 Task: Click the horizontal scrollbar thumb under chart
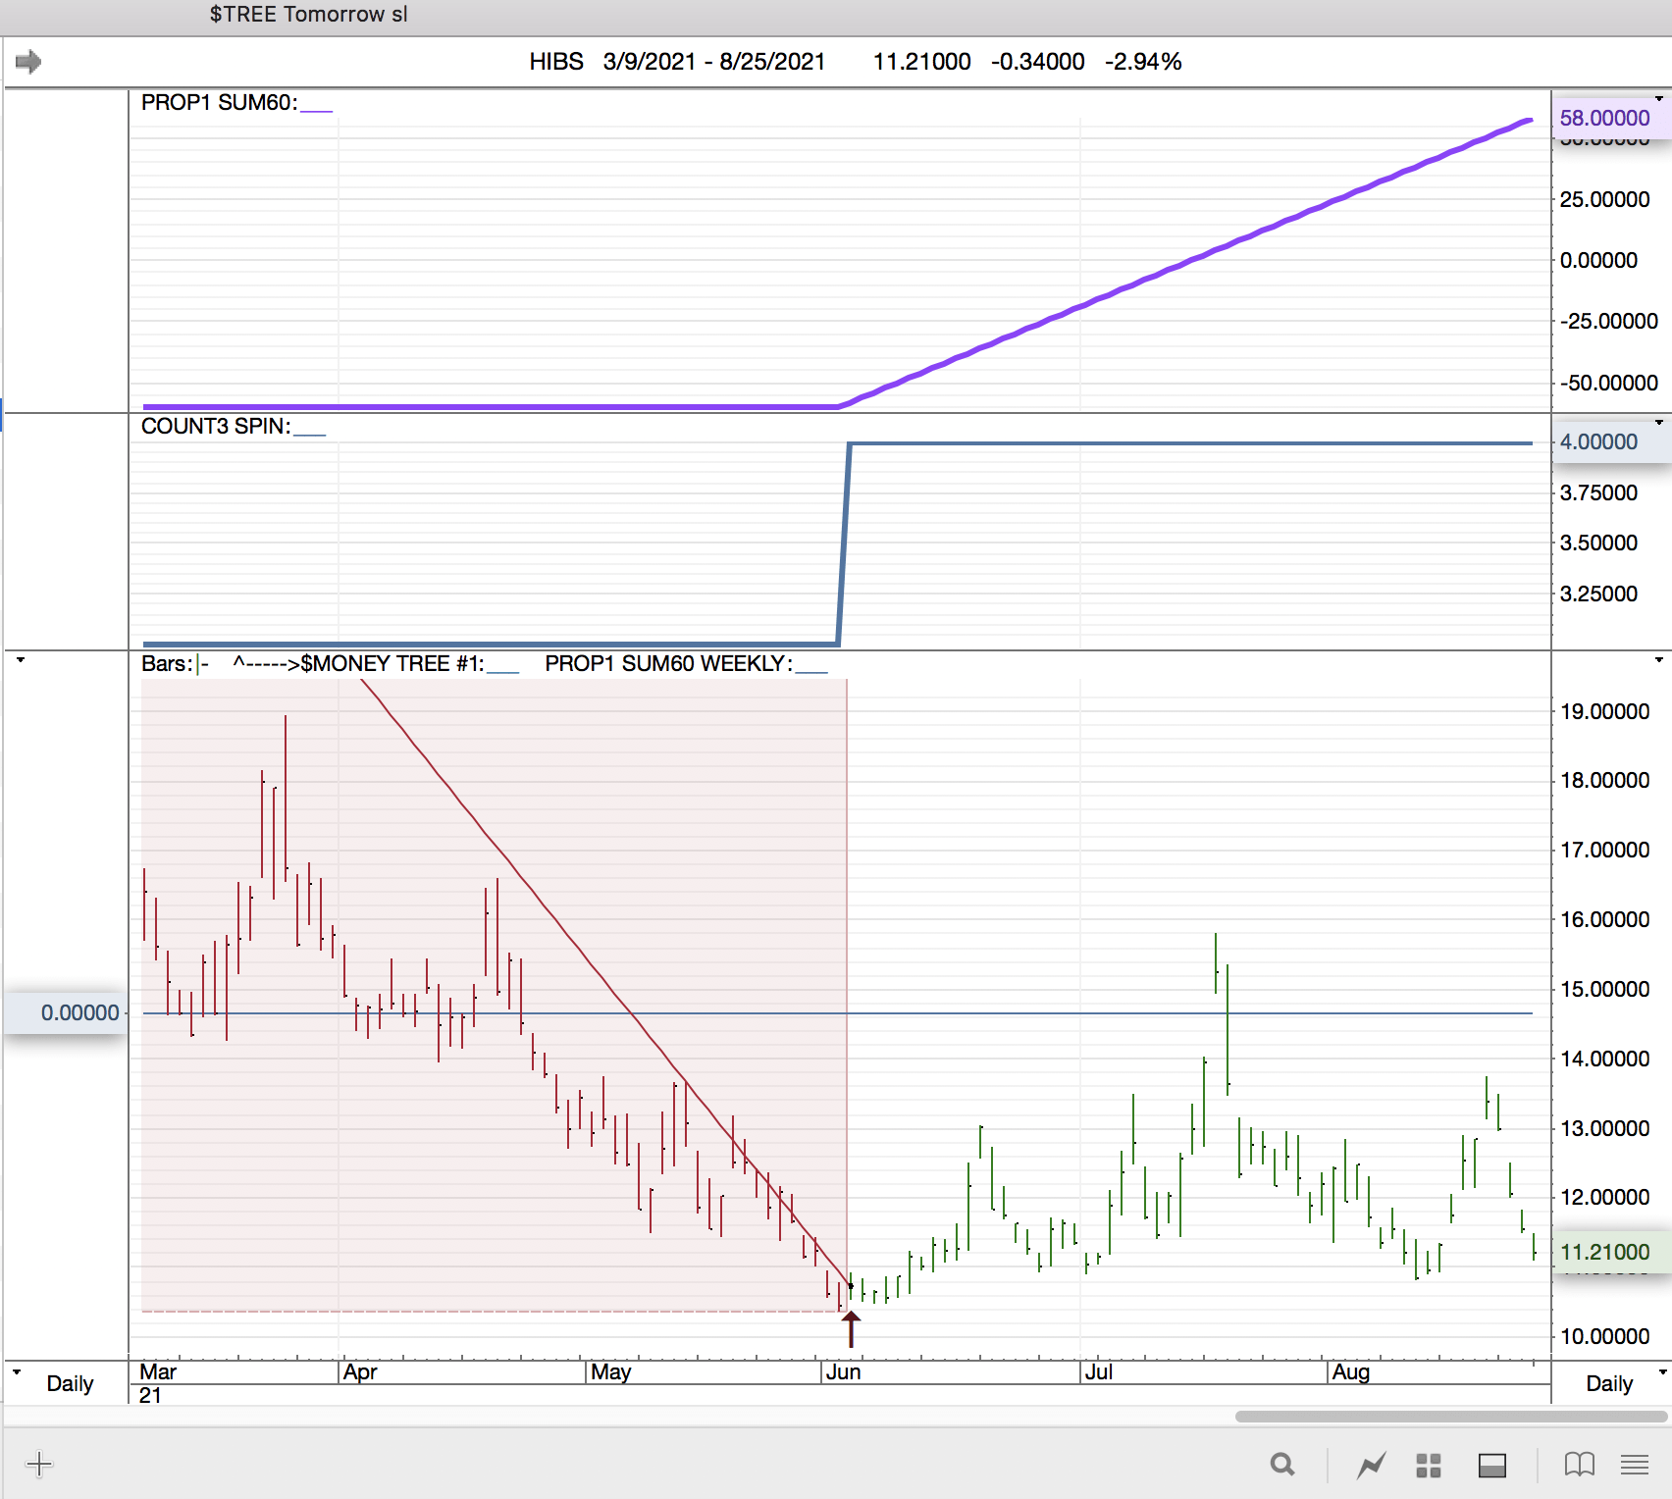pos(1450,1417)
